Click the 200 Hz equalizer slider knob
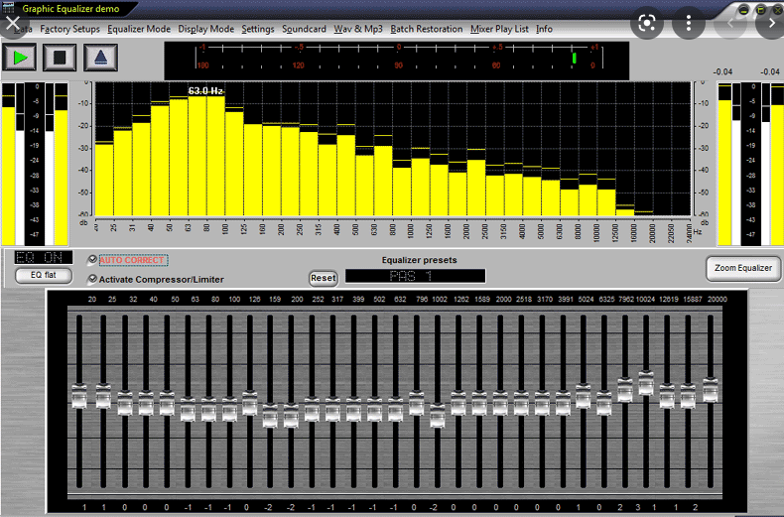The image size is (784, 517). point(291,416)
